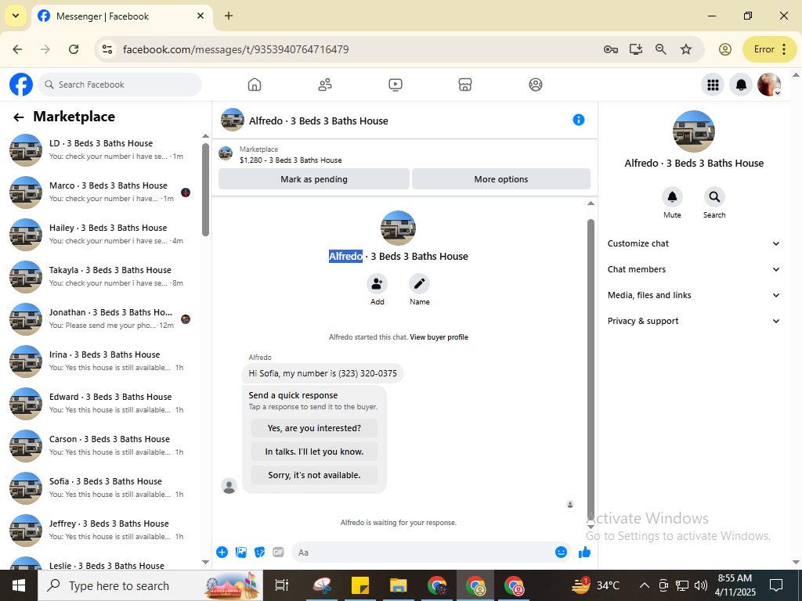Viewport: 802px width, 601px height.
Task: Send quick response 'Sorry, it's not available.'
Action: tap(314, 475)
